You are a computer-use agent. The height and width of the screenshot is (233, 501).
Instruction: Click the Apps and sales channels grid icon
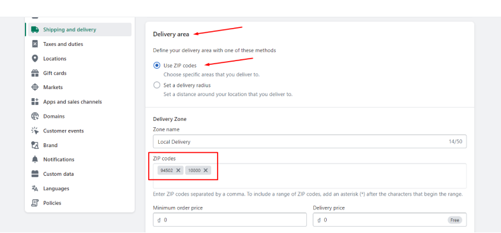point(35,102)
